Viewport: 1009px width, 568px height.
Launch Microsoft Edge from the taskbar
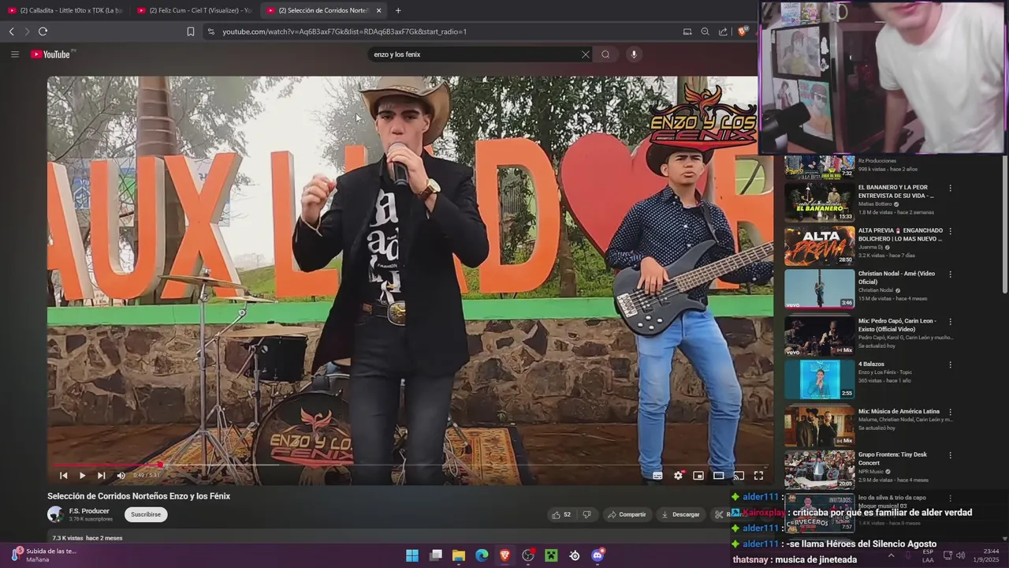pyautogui.click(x=482, y=555)
